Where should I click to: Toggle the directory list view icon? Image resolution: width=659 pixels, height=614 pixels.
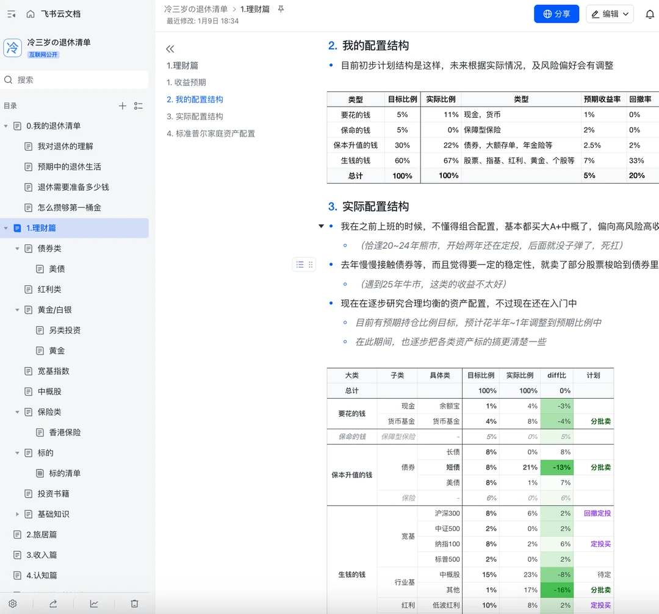pyautogui.click(x=139, y=106)
